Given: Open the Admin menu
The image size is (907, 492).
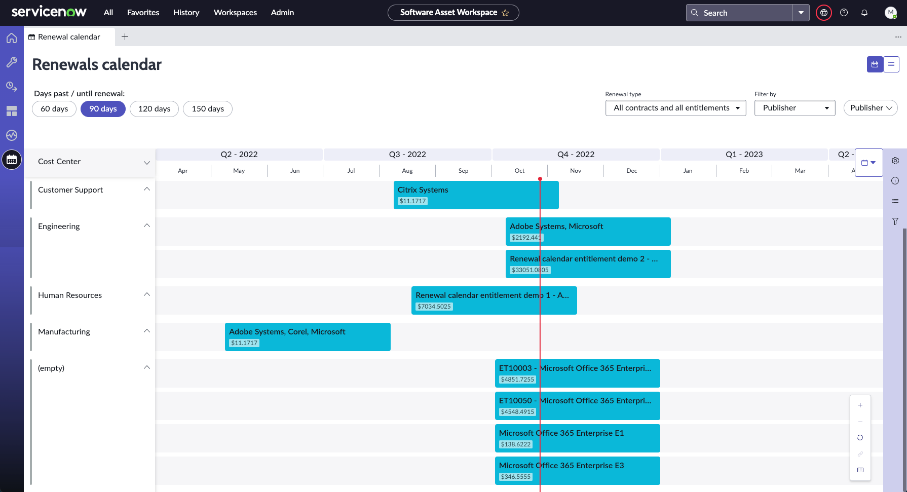Looking at the screenshot, I should pos(282,13).
